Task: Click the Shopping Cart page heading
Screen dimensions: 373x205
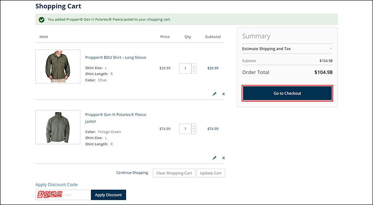Action: tap(58, 6)
